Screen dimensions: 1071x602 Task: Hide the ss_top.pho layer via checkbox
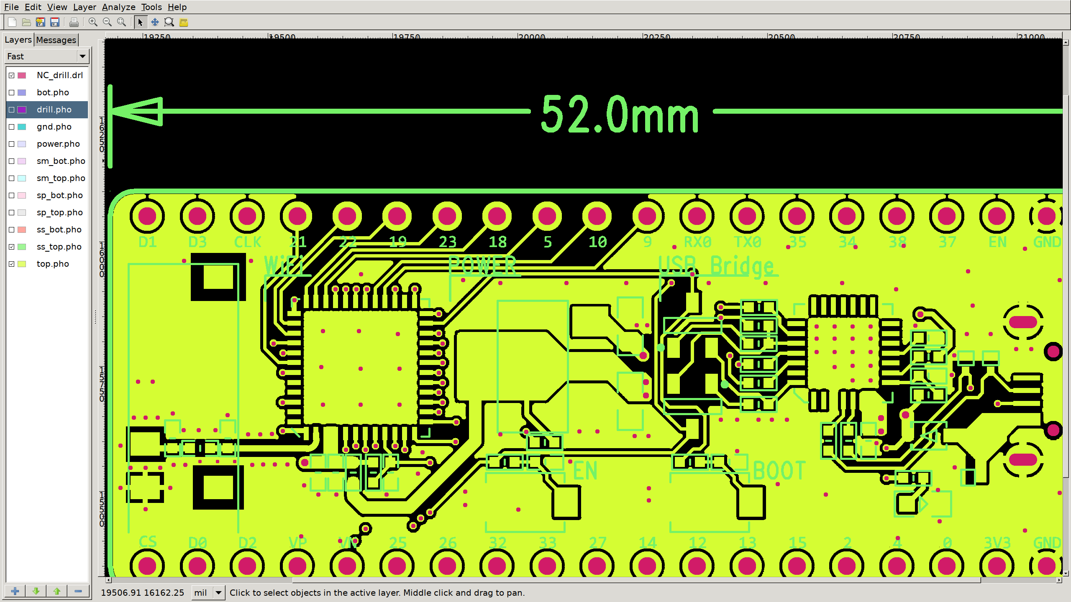[x=12, y=247]
